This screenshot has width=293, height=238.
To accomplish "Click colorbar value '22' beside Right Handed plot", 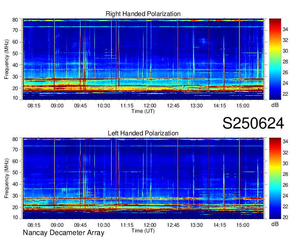I will [285, 94].
